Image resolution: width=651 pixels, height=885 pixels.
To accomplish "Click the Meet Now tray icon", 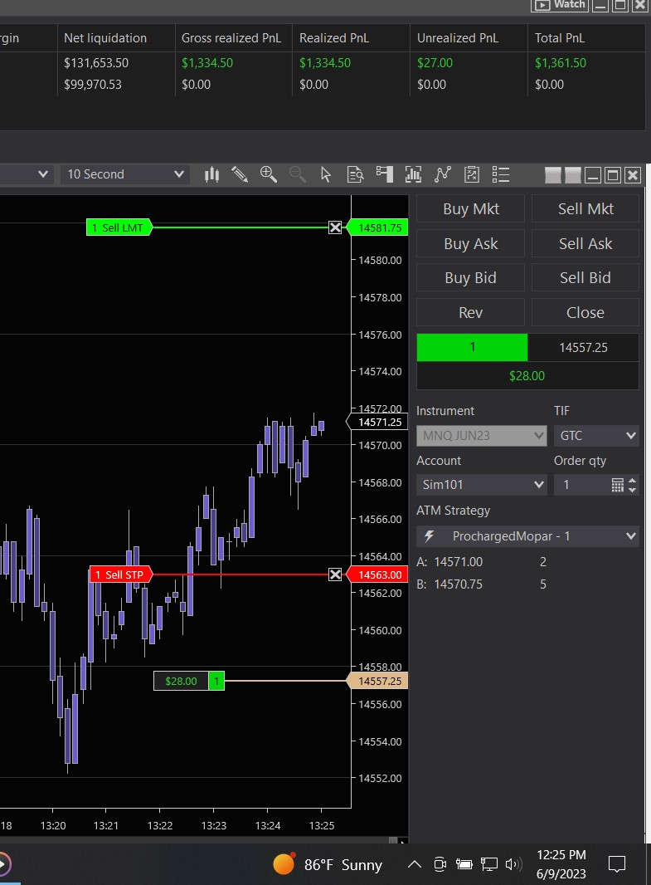I will (x=440, y=864).
